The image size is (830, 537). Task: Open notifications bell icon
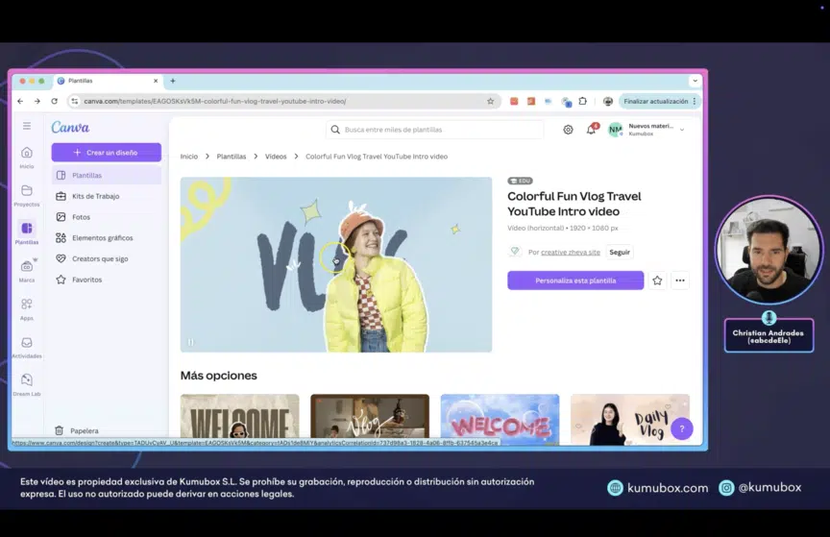click(x=591, y=130)
